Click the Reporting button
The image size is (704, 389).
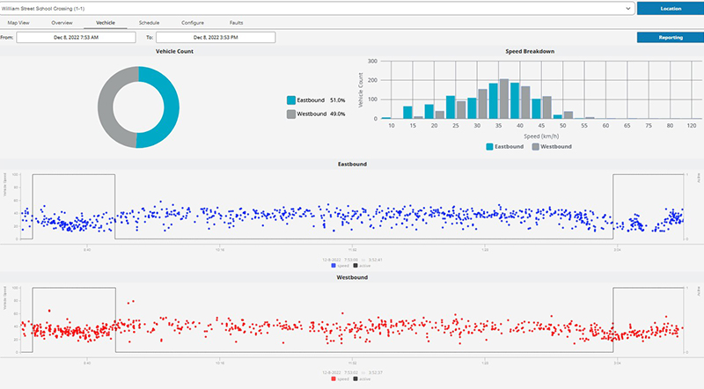pyautogui.click(x=669, y=38)
